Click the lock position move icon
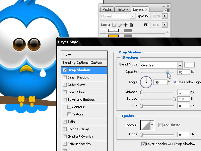 125,24
